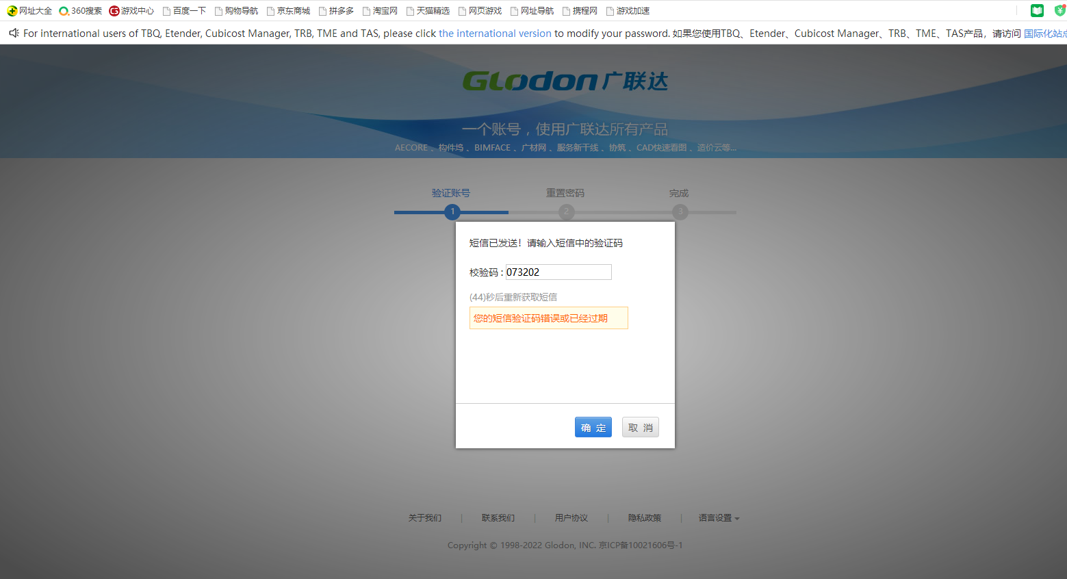Follow the 国际化站点 link
The image size is (1067, 579).
(x=1045, y=34)
